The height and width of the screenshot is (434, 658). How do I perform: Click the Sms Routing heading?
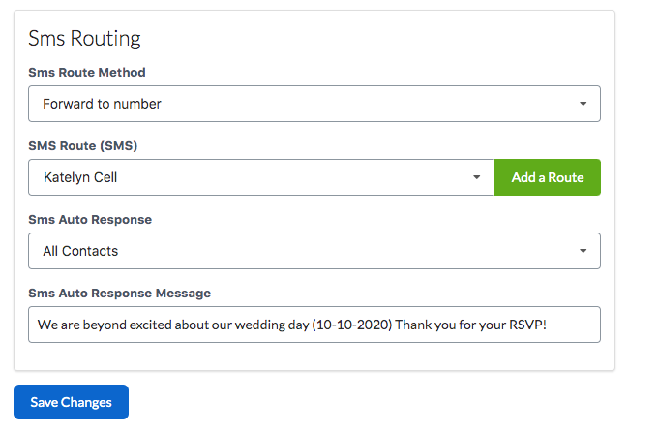click(84, 39)
